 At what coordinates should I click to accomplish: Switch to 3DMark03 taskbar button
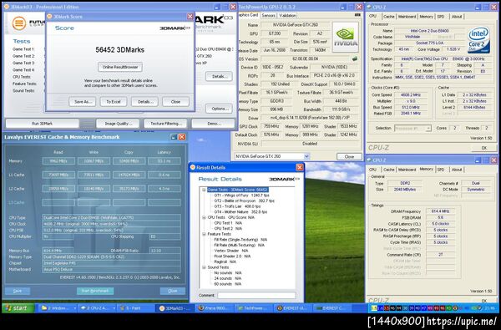point(175,308)
